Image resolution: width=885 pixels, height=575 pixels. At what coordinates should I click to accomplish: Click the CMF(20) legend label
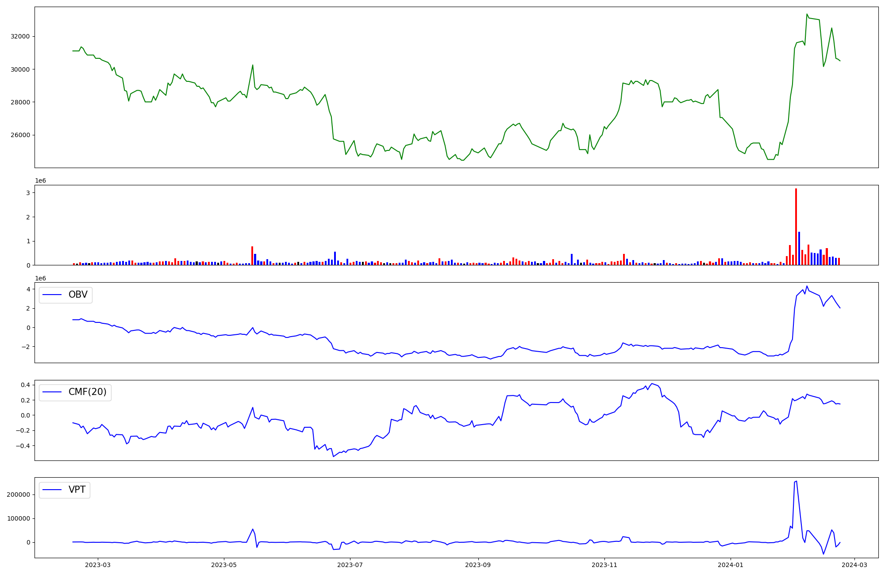[x=87, y=392]
